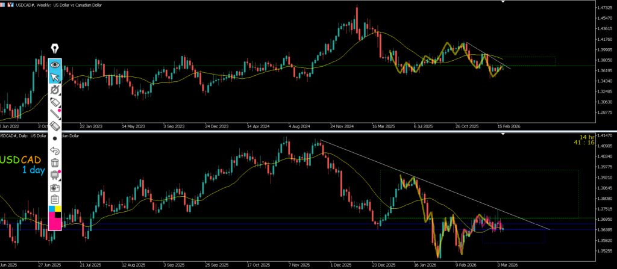Open the whiteboard screen tool icon
This screenshot has width=617, height=269.
pos(55,175)
